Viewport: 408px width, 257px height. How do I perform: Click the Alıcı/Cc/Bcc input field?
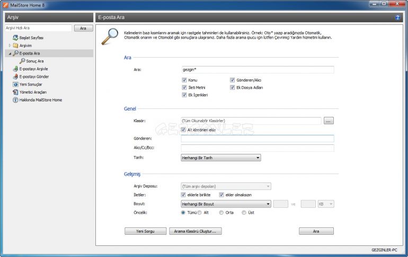[258, 148]
